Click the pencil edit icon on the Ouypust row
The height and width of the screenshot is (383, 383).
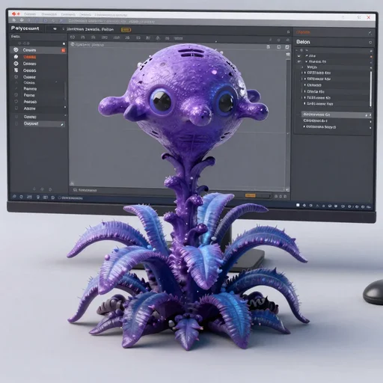pyautogui.click(x=62, y=124)
